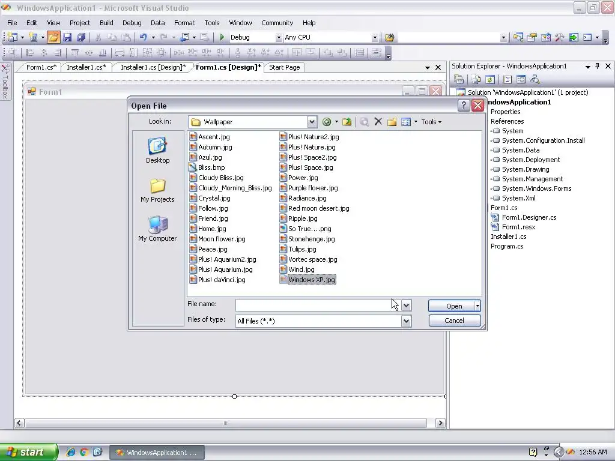The width and height of the screenshot is (615, 461).
Task: Click the Align Lefts layout icon
Action: click(x=30, y=53)
